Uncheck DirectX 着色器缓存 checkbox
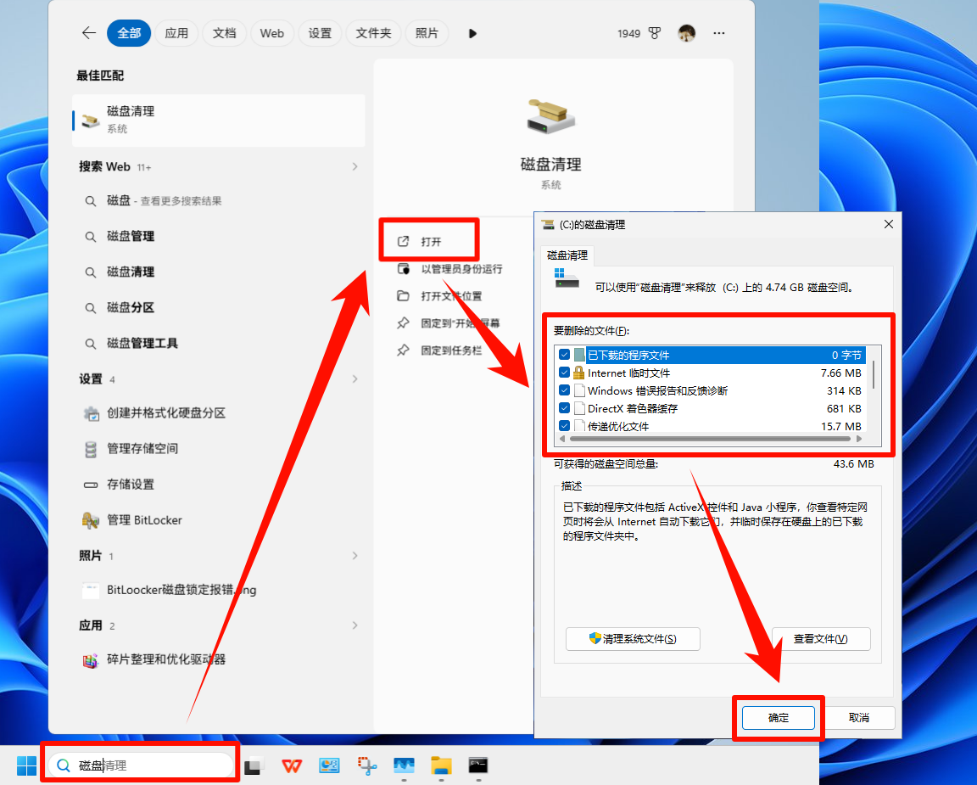The height and width of the screenshot is (785, 977). point(565,408)
